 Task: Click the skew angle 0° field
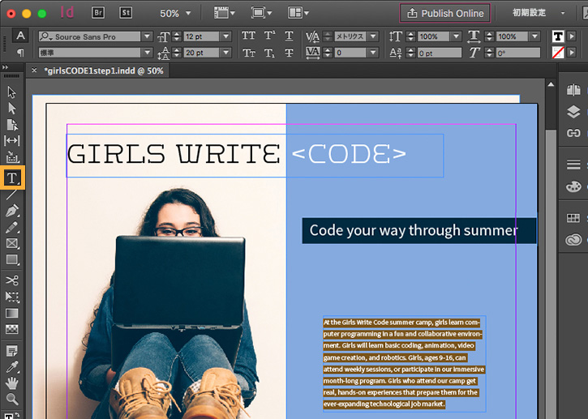pyautogui.click(x=518, y=53)
